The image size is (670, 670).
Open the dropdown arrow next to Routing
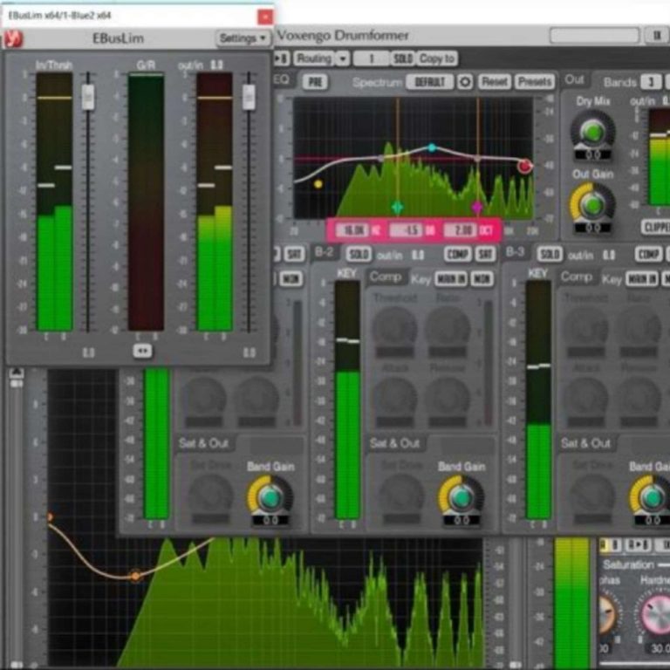(x=343, y=58)
